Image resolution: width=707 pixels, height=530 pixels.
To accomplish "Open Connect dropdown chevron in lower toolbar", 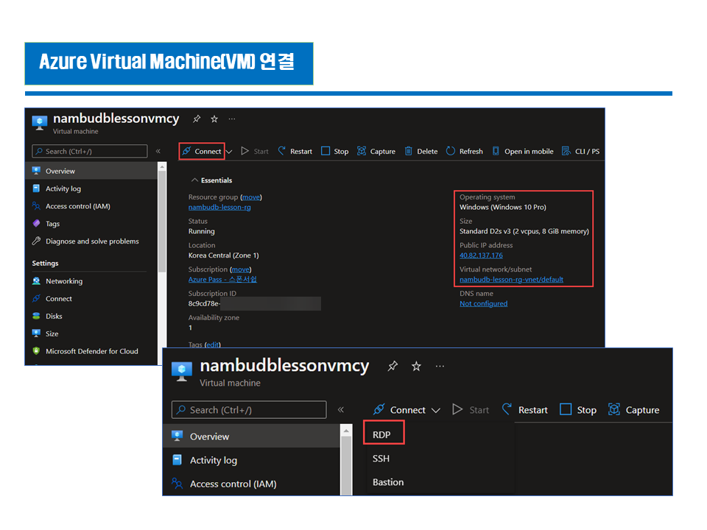I will [x=435, y=410].
